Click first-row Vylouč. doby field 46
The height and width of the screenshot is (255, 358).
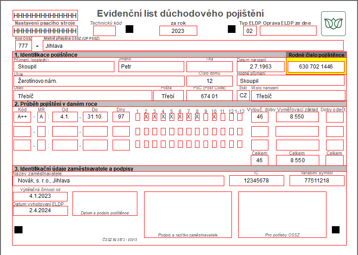(x=260, y=117)
